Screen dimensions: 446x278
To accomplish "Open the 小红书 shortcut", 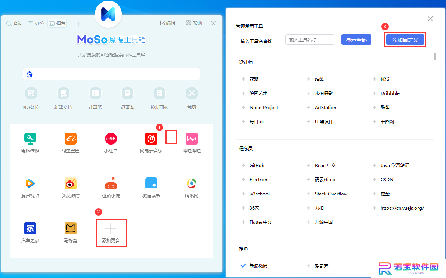I will (x=111, y=139).
